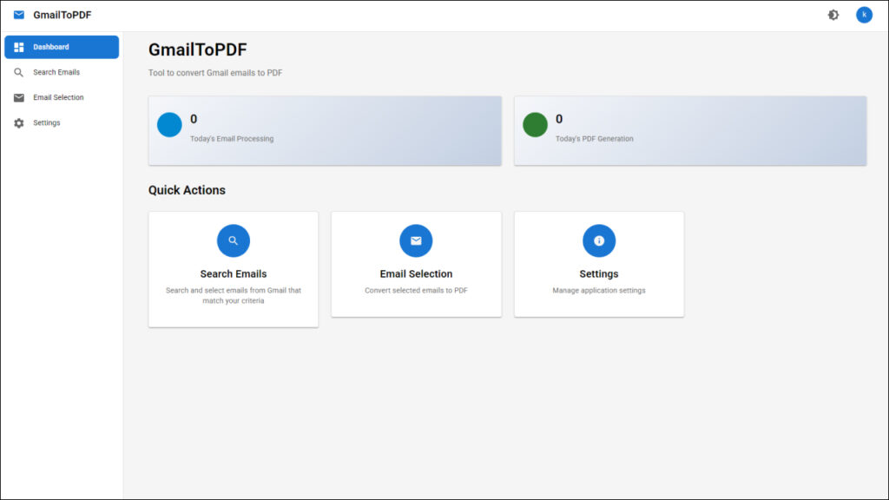Click the blue circle in Email Processing card

click(169, 125)
